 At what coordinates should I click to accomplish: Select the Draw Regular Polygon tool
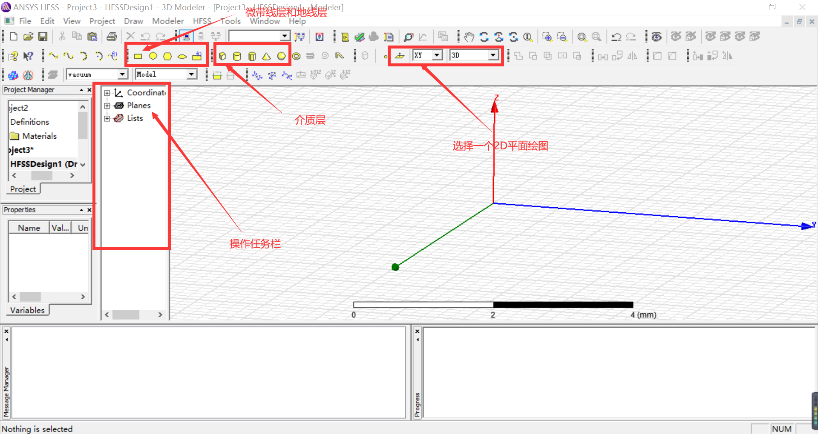(167, 56)
